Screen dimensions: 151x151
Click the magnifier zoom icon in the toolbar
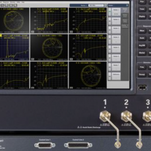(x=15, y=5)
